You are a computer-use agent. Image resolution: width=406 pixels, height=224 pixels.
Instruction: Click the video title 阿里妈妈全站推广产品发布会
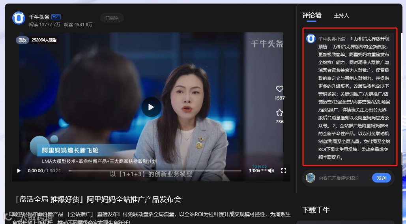(98, 200)
